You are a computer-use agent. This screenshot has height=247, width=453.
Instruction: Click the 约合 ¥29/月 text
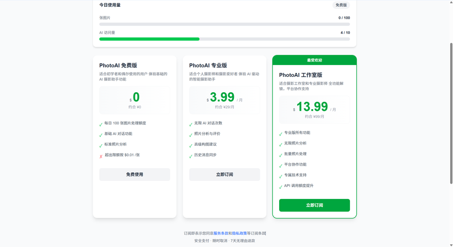pos(224,107)
